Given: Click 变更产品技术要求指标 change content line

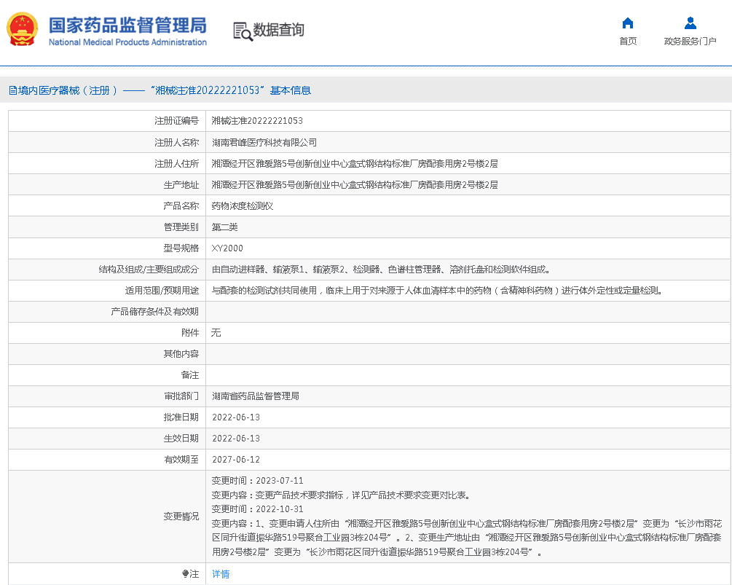Looking at the screenshot, I should (341, 495).
